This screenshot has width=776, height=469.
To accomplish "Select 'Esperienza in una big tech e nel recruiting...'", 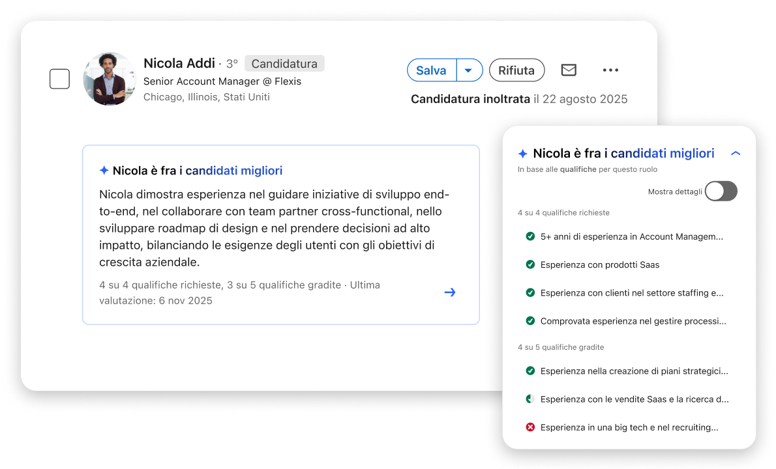I will click(629, 427).
